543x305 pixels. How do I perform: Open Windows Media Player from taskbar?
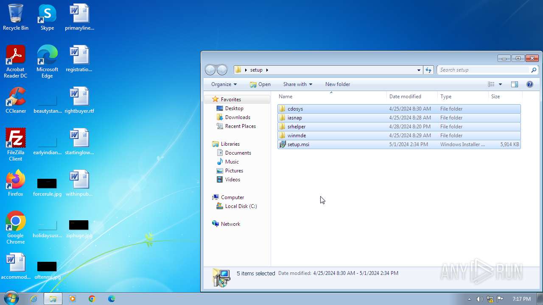click(73, 299)
